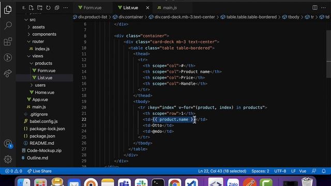
Task: Expand the components folder
Action: [x=44, y=34]
